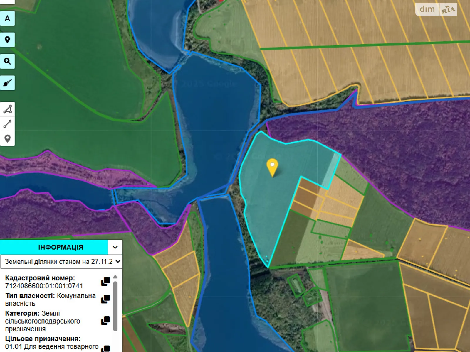Copy the Цільове призначення value

click(x=105, y=348)
